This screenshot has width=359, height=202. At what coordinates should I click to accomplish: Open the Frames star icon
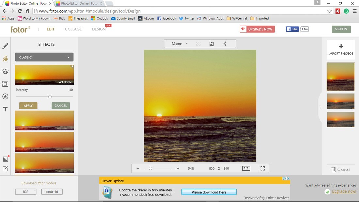[5, 96]
